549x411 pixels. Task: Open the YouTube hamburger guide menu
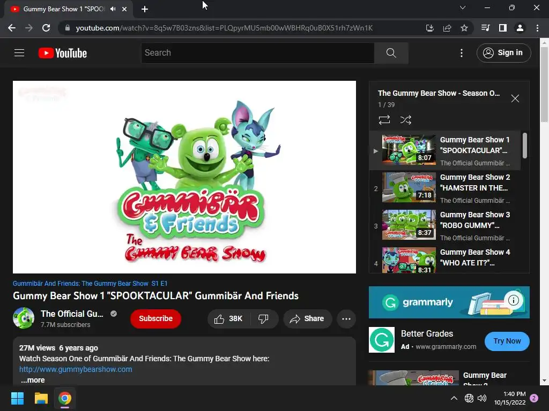pyautogui.click(x=19, y=53)
